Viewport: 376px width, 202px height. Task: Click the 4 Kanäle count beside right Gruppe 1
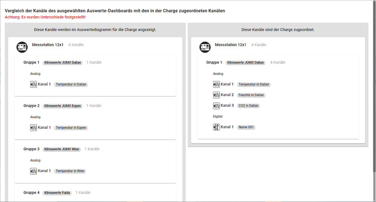pyautogui.click(x=278, y=62)
